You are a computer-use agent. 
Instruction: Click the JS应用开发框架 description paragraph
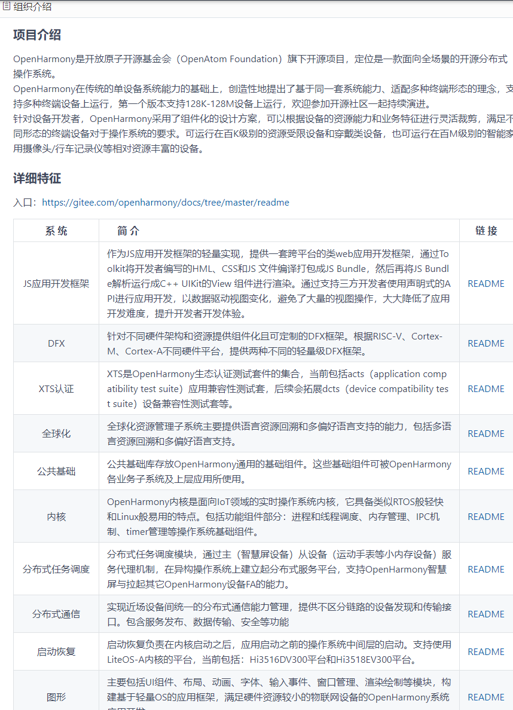point(279,283)
